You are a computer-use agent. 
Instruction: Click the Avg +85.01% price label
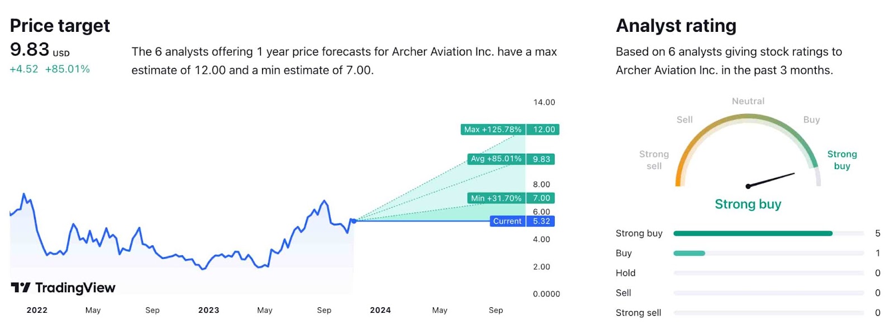click(x=496, y=159)
